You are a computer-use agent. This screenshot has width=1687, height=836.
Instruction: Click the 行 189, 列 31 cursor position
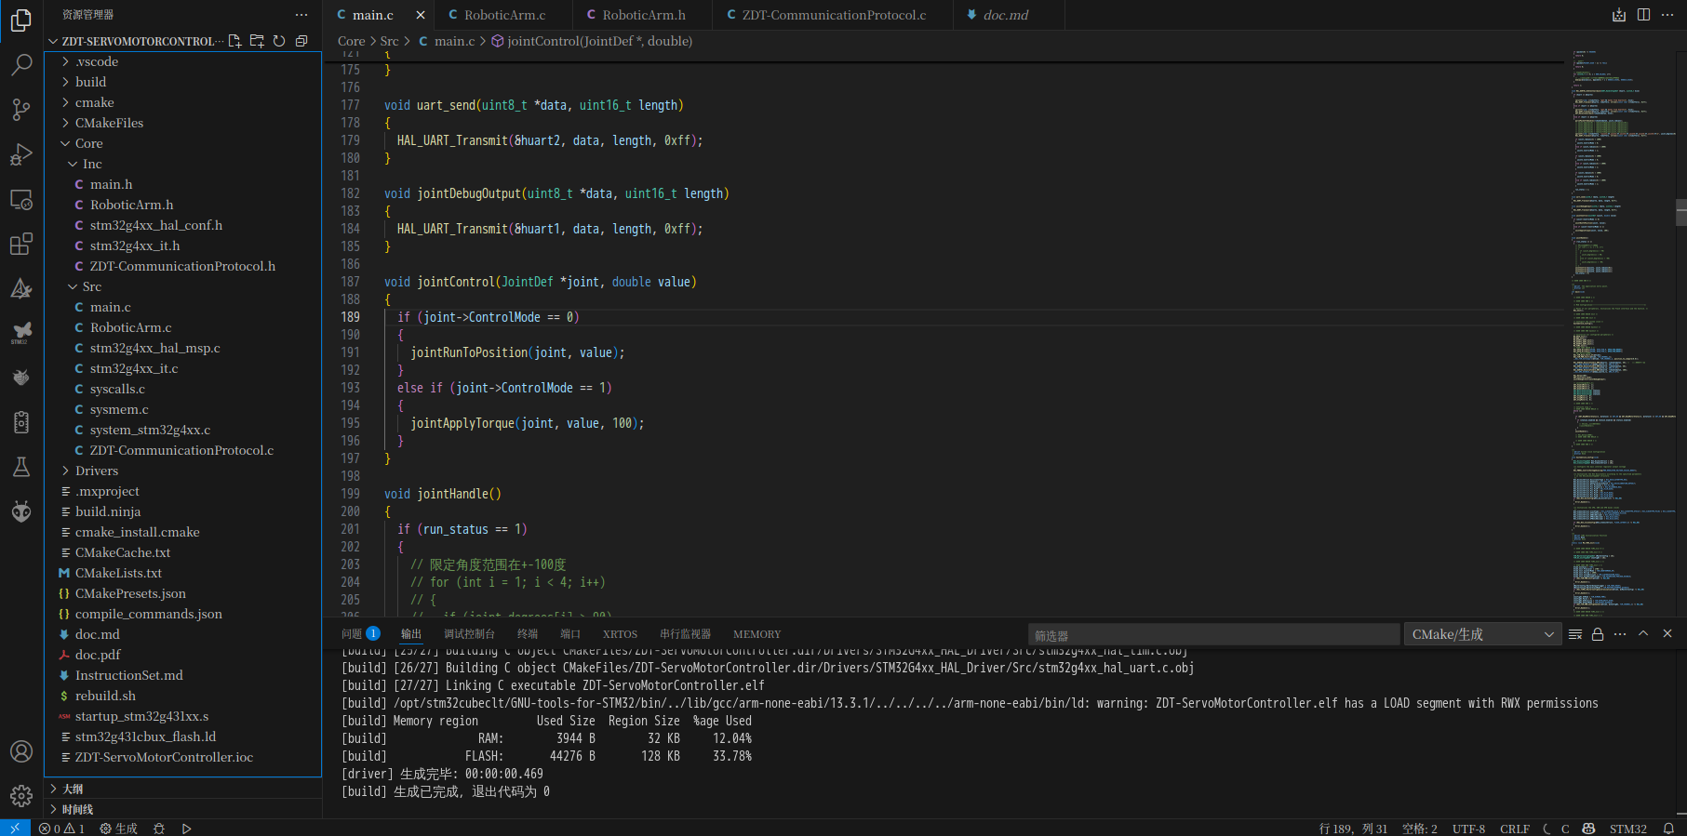pyautogui.click(x=1353, y=829)
